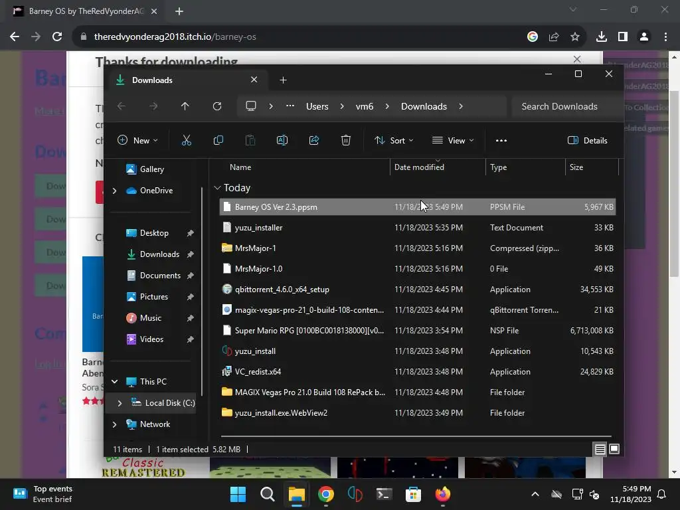Expand the chevron after Downloads in address bar

click(461, 106)
